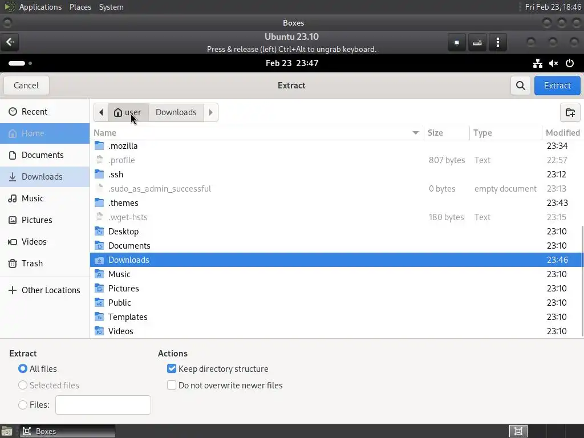Select Downloads in the sidebar

[x=44, y=177]
